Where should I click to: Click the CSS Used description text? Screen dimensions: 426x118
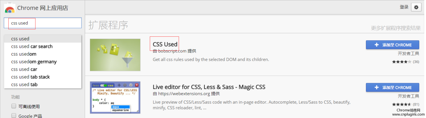click(211, 60)
